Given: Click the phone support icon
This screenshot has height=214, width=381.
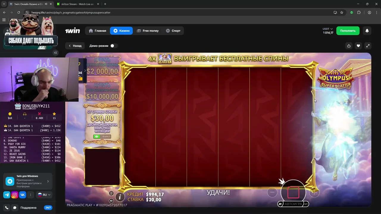Looking at the screenshot, I should coord(7,208).
